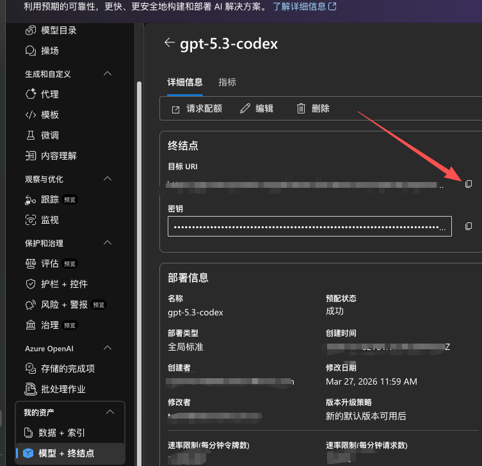Click the evaluation scales icon
The height and width of the screenshot is (466, 482).
[x=31, y=263]
